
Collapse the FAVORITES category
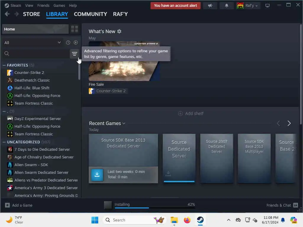click(4, 65)
